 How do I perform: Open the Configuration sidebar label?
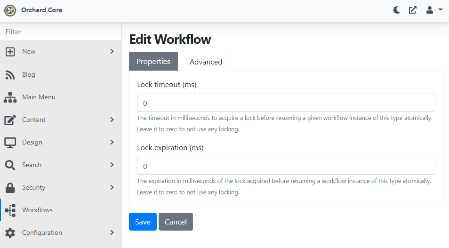coord(42,232)
